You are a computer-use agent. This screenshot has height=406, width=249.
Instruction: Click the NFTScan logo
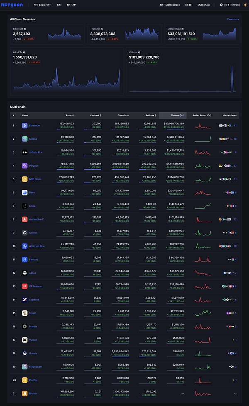[14, 5]
